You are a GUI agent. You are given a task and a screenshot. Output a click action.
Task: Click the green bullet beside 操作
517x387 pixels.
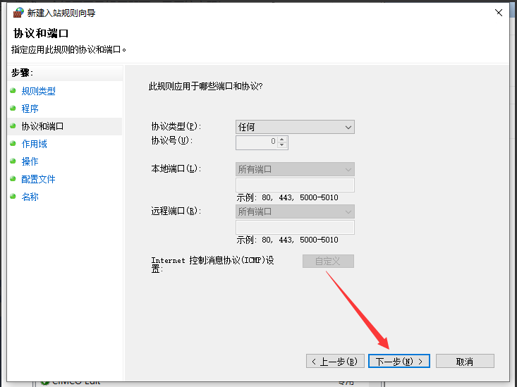pos(13,161)
